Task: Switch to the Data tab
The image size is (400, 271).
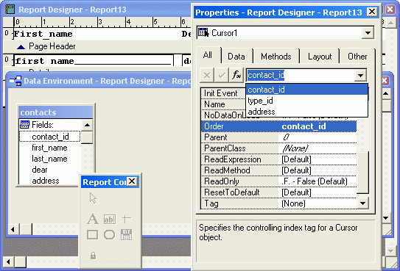Action: (236, 56)
